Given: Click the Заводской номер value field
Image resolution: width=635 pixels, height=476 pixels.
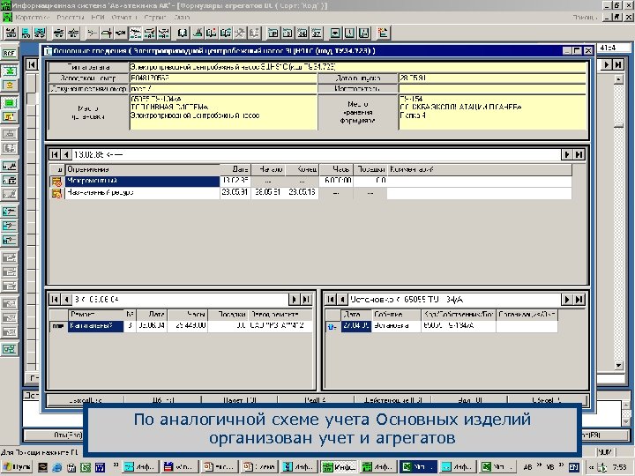Looking at the screenshot, I should 223,78.
